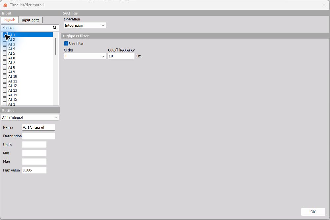
Task: Open the filter Order dropdown
Action: coord(85,56)
